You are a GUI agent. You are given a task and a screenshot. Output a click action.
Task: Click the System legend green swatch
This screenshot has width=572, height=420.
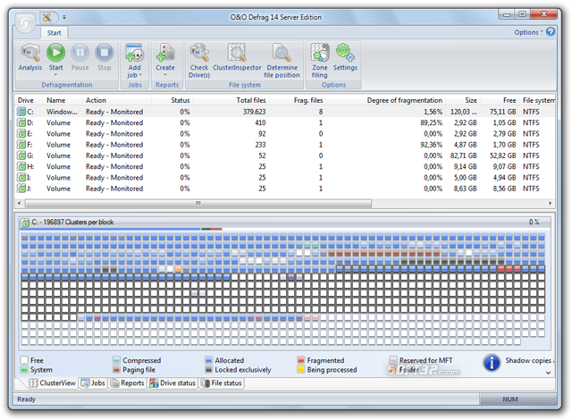[x=24, y=370]
